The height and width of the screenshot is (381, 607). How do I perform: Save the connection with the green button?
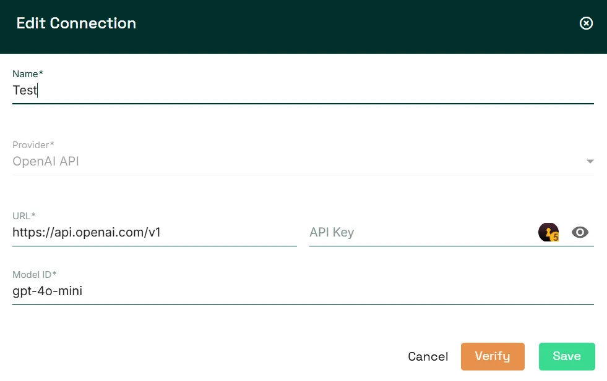(x=567, y=356)
